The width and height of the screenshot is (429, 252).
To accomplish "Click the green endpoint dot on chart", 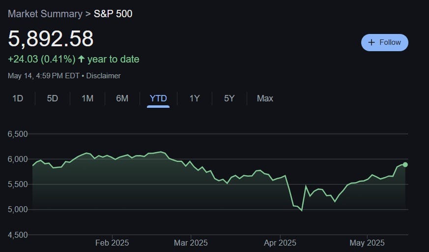I will coord(405,164).
